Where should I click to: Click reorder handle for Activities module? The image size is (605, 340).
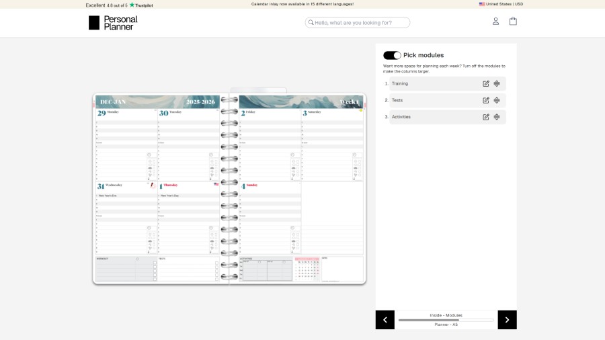[x=497, y=117]
